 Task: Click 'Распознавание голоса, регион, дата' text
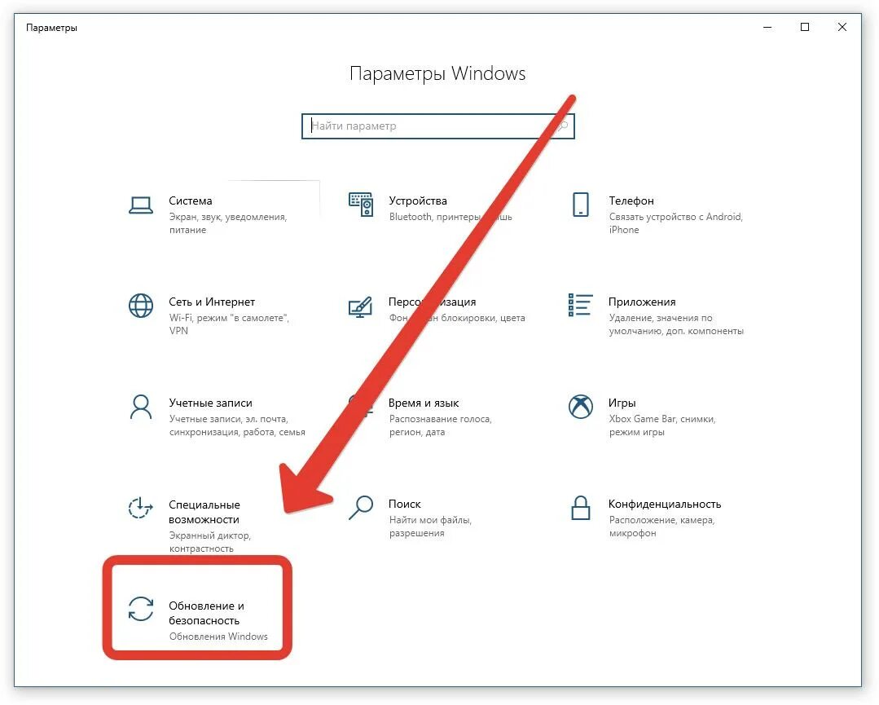point(441,425)
